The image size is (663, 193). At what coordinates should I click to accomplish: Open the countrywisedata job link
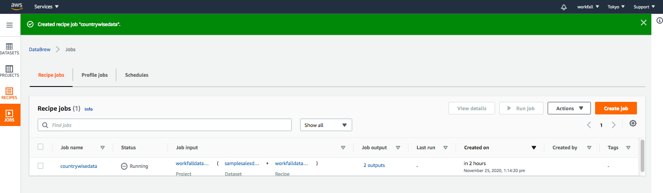(79, 166)
